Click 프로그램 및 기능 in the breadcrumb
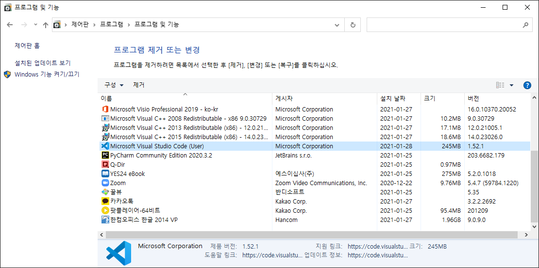539x268 pixels. click(x=156, y=24)
